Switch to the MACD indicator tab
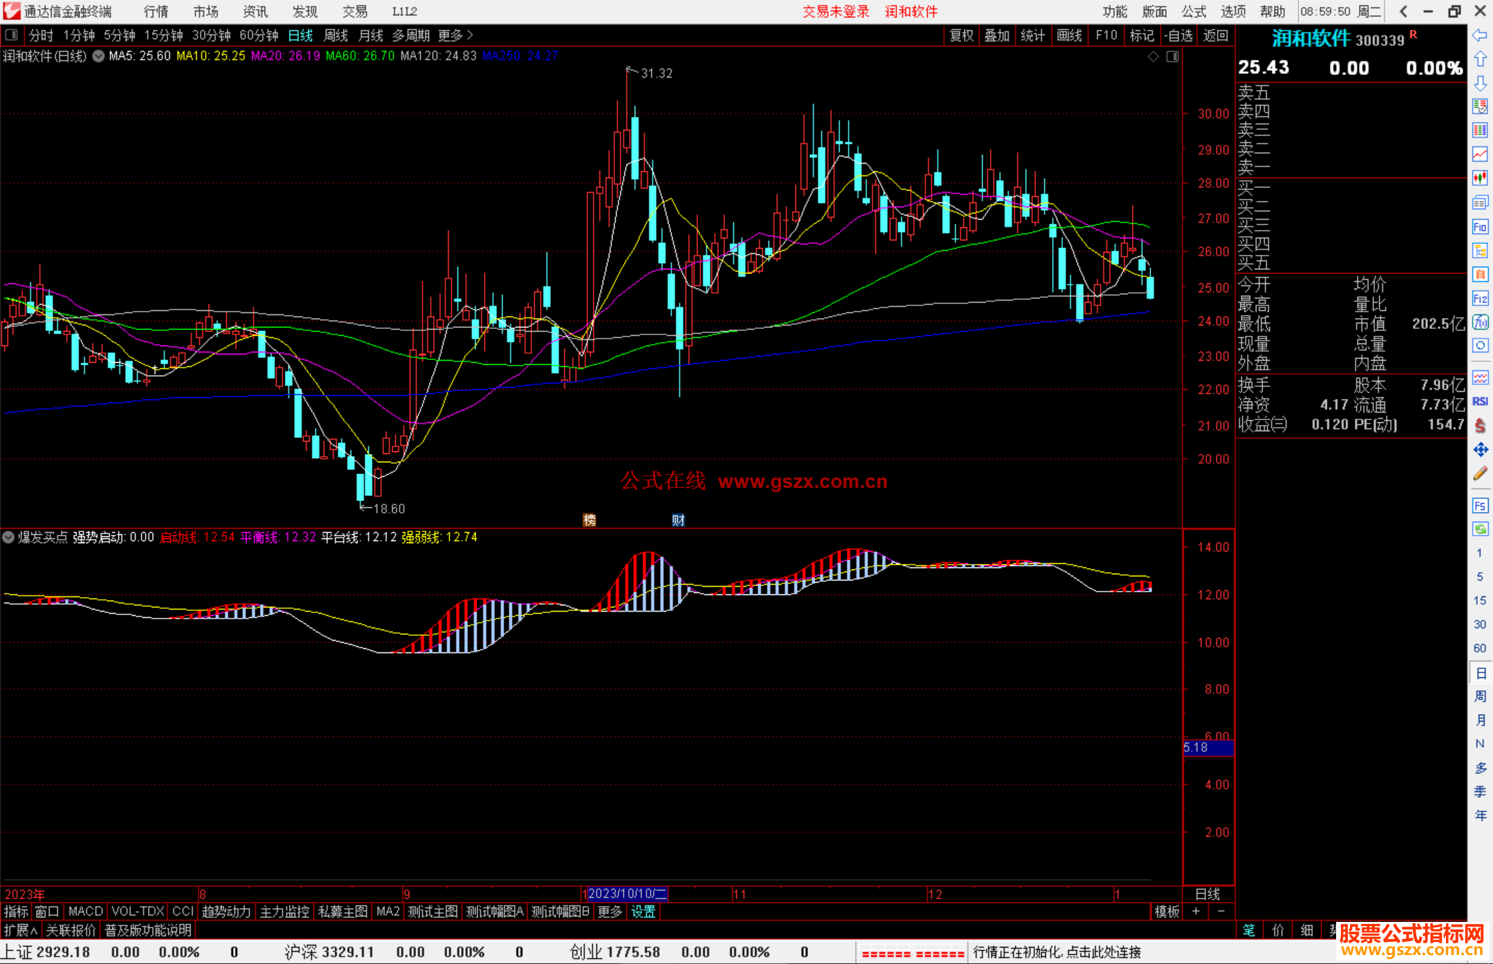Viewport: 1493px width, 964px height. pos(86,911)
